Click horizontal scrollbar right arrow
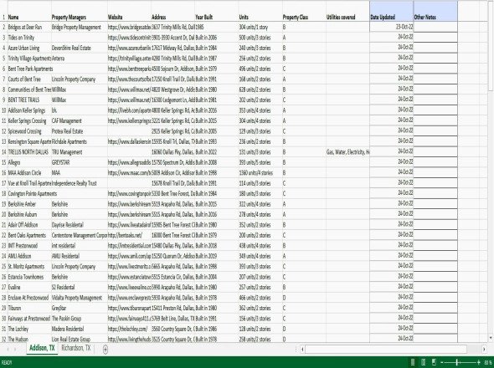 pyautogui.click(x=484, y=349)
